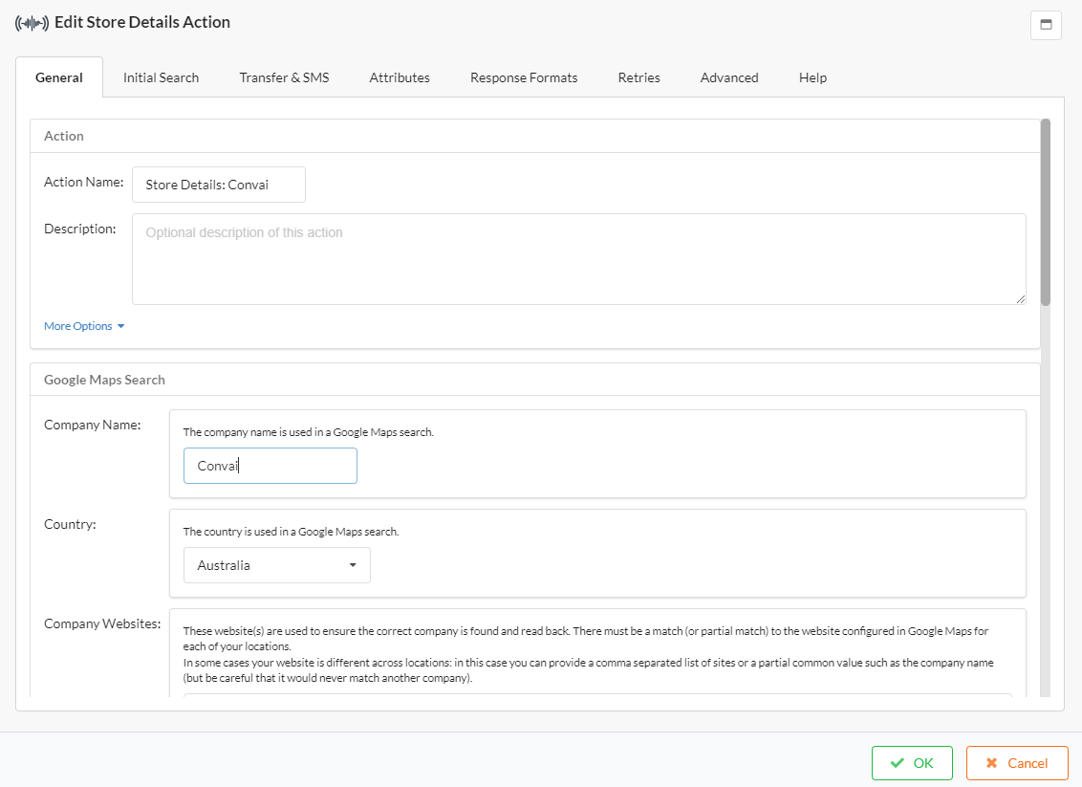Screen dimensions: 1082x787
Task: Open the Help tab
Action: point(812,77)
